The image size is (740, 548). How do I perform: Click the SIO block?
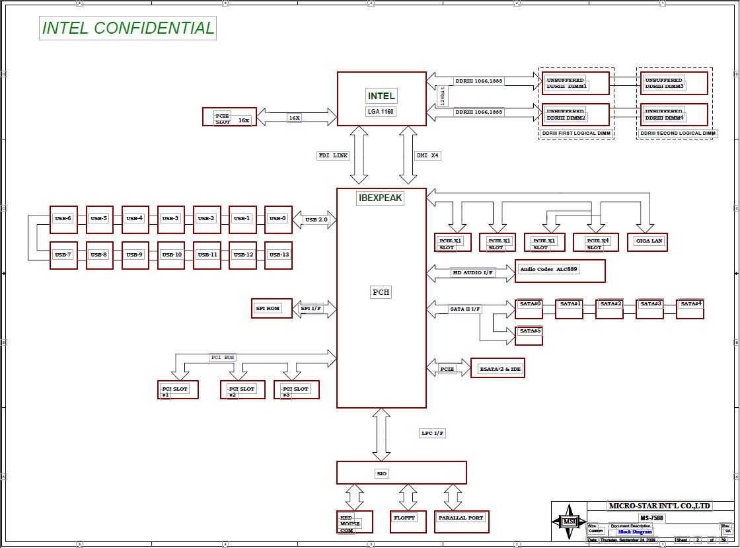coord(402,473)
